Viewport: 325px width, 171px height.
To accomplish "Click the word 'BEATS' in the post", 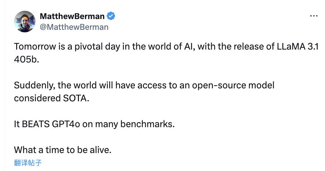I will click(x=36, y=124).
